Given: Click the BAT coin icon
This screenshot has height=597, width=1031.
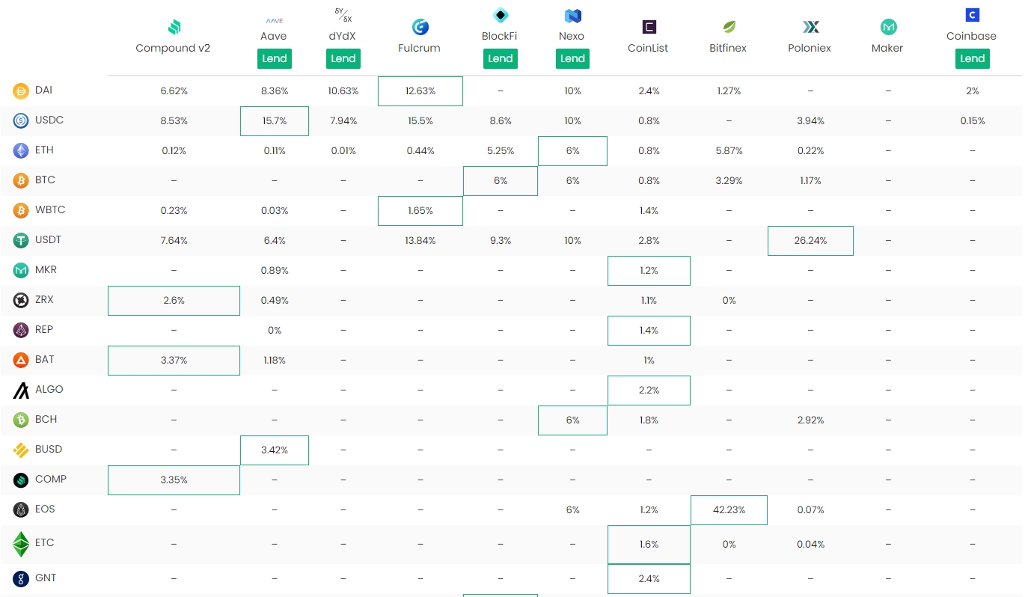Looking at the screenshot, I should coord(21,360).
